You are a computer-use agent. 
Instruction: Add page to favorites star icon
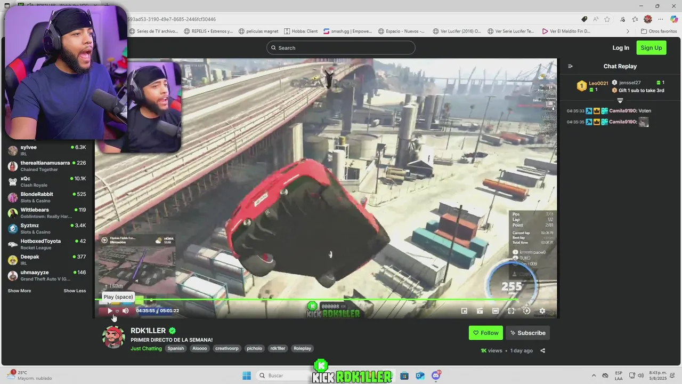pos(607,19)
